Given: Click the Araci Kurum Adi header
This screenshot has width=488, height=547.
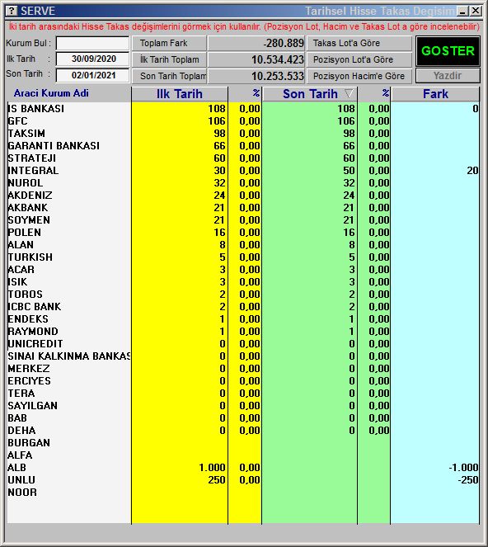Looking at the screenshot, I should pos(51,93).
